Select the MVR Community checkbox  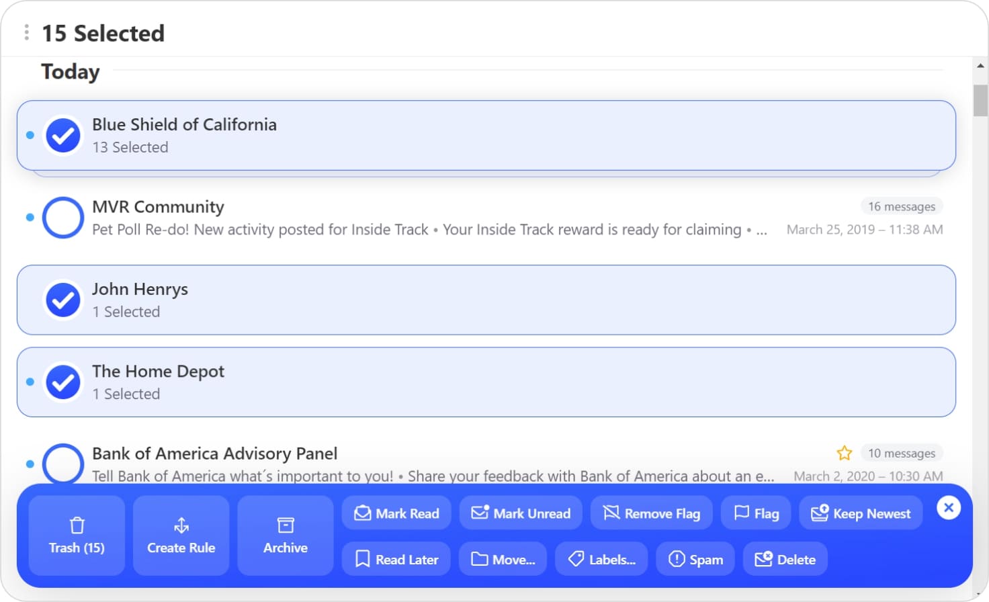[62, 218]
